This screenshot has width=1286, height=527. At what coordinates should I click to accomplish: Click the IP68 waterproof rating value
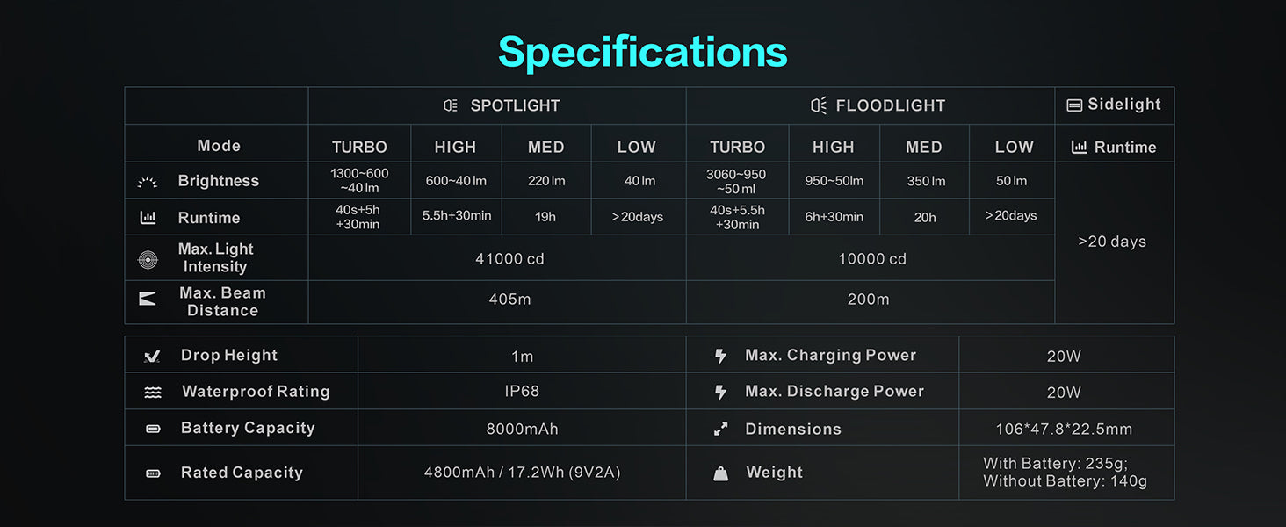pyautogui.click(x=522, y=392)
